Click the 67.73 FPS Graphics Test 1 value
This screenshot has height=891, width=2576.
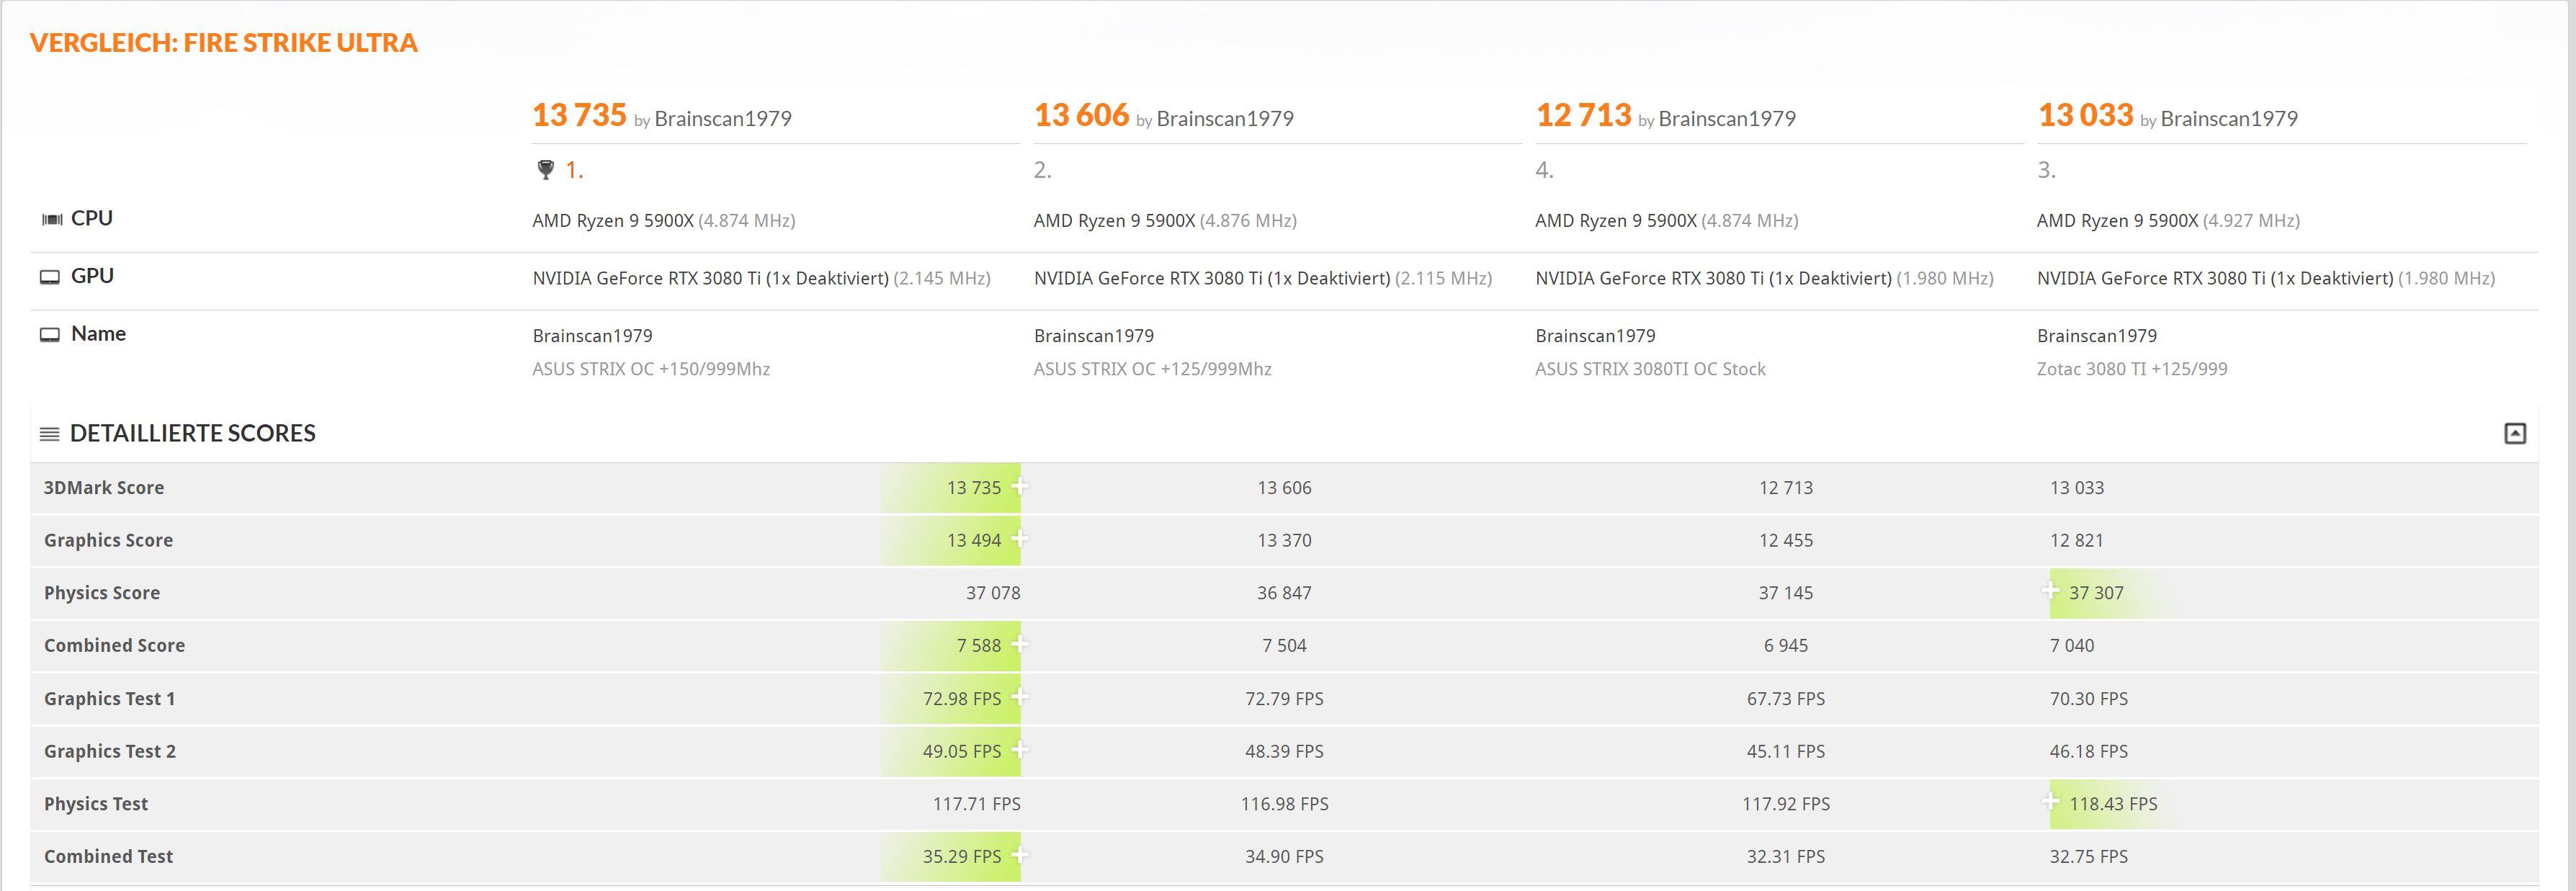coord(1786,699)
